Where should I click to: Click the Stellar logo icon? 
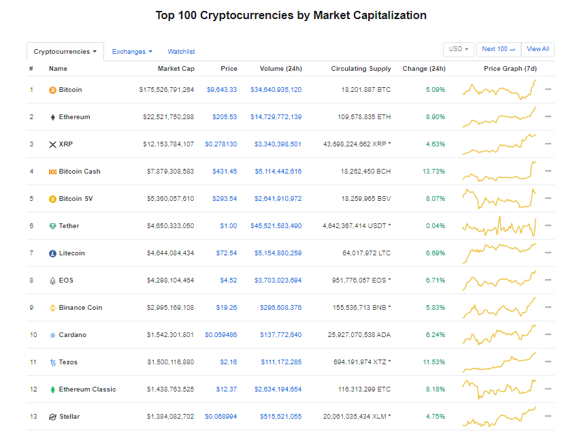pos(52,417)
